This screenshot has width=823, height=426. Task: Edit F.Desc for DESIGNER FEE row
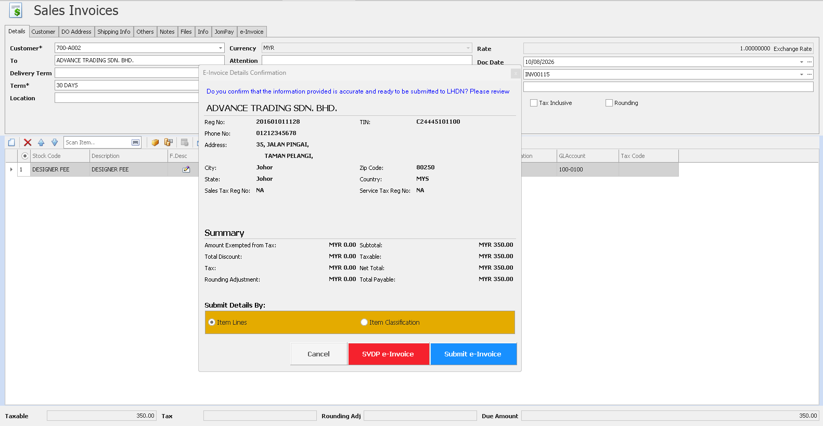(186, 169)
